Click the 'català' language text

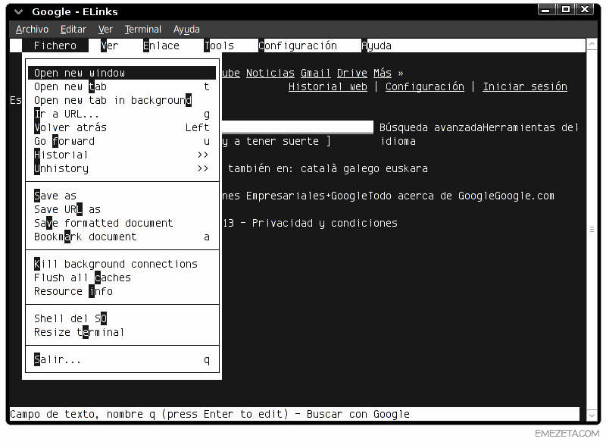click(318, 168)
